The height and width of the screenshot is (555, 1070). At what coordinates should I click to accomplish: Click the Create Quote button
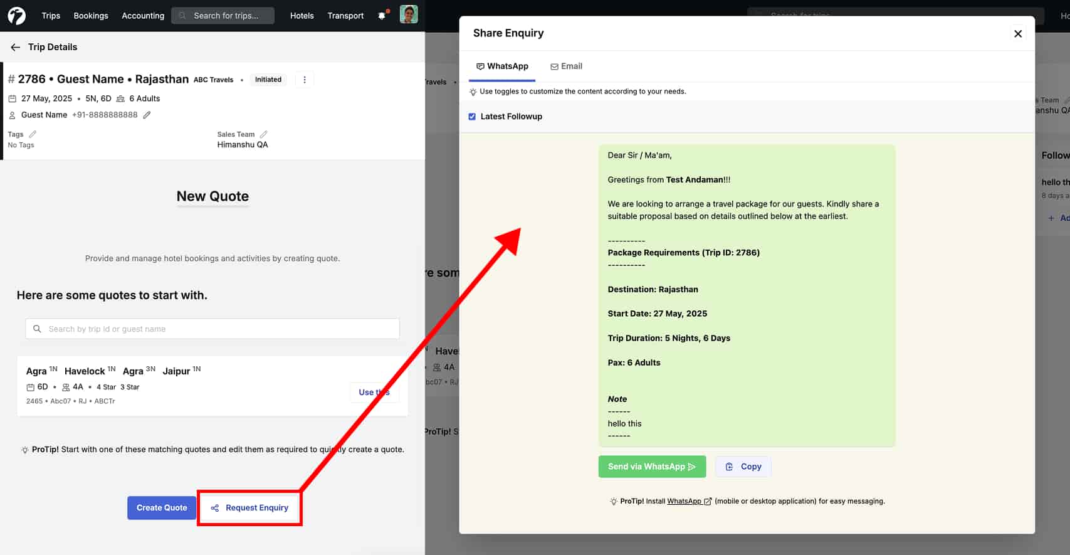pos(162,508)
